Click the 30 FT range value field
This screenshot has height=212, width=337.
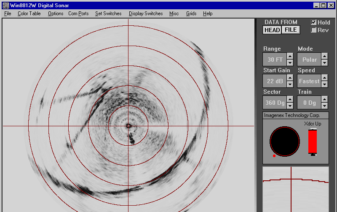tap(275, 60)
